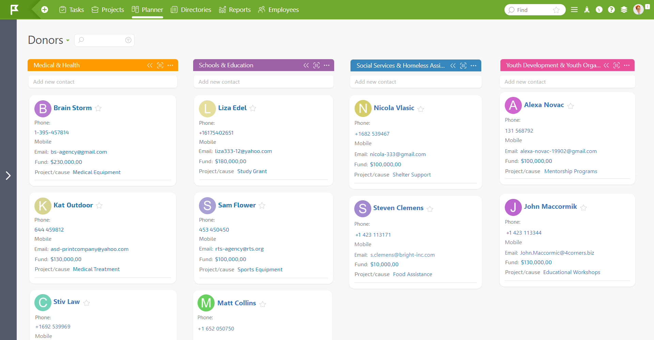Image resolution: width=654 pixels, height=340 pixels.
Task: Open more options for Youth Development column
Action: point(627,65)
